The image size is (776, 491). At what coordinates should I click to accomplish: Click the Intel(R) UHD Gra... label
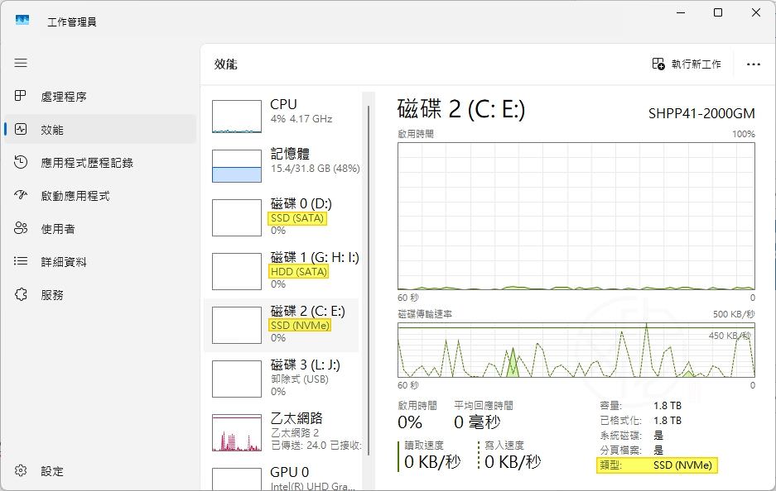tap(313, 486)
